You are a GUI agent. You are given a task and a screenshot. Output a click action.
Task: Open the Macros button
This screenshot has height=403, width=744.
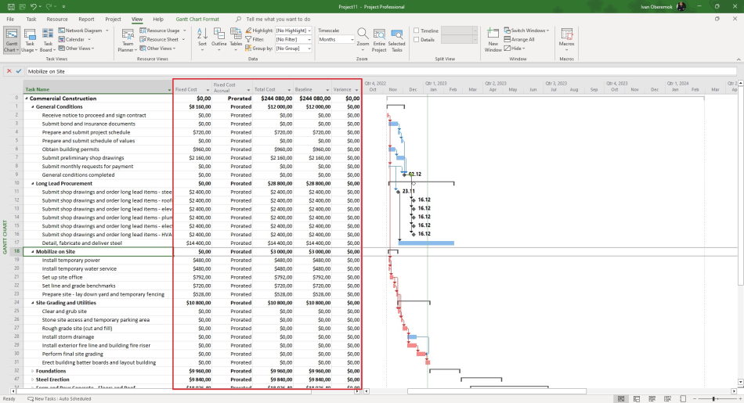pos(566,40)
